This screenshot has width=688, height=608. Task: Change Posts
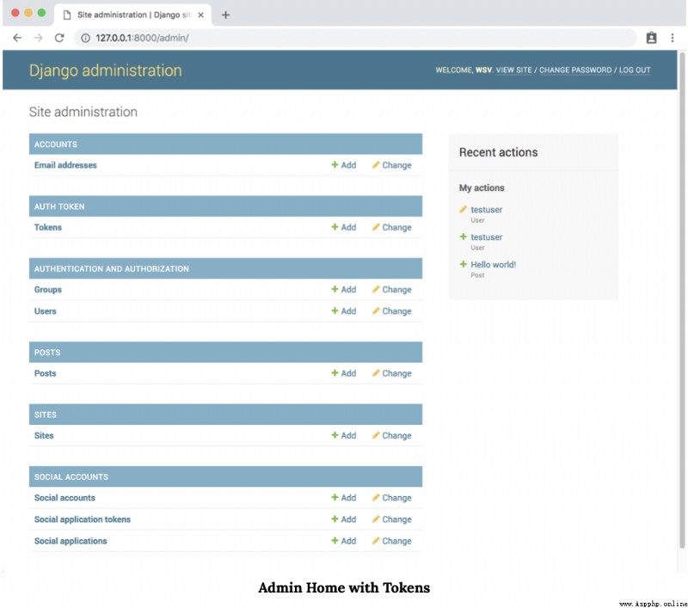pos(392,373)
